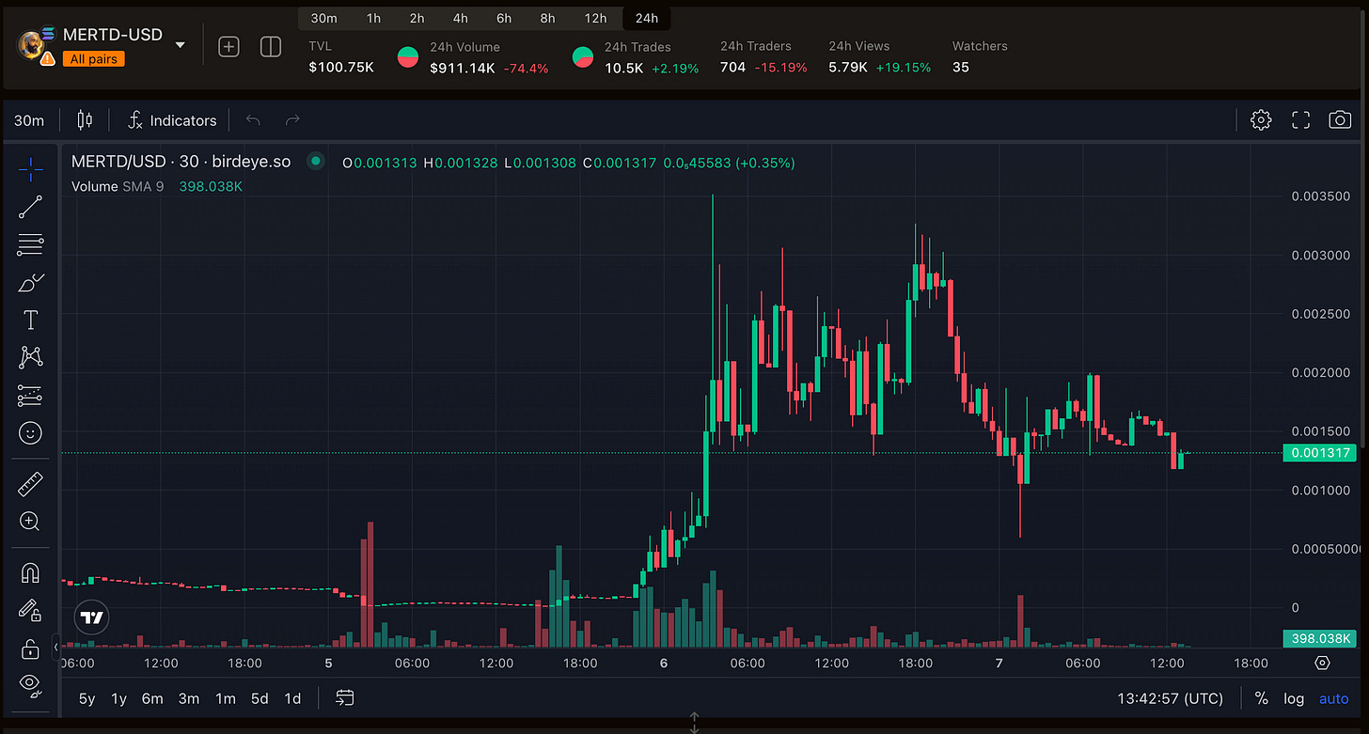This screenshot has height=734, width=1369.
Task: Click the 24h Trades pie chart icon
Action: coord(583,56)
